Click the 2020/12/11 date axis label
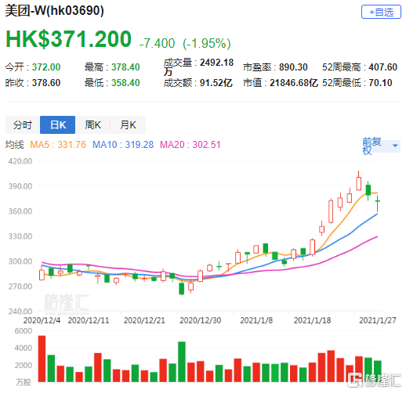 tap(89, 320)
